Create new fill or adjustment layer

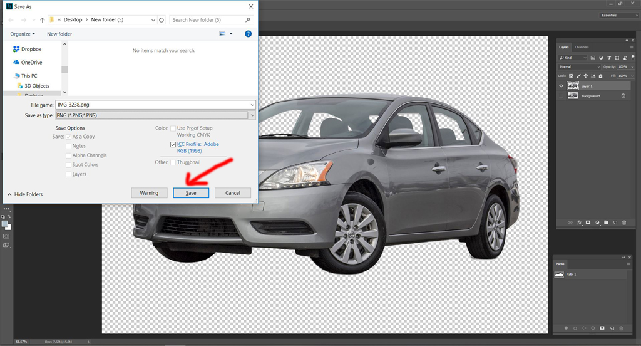point(597,223)
